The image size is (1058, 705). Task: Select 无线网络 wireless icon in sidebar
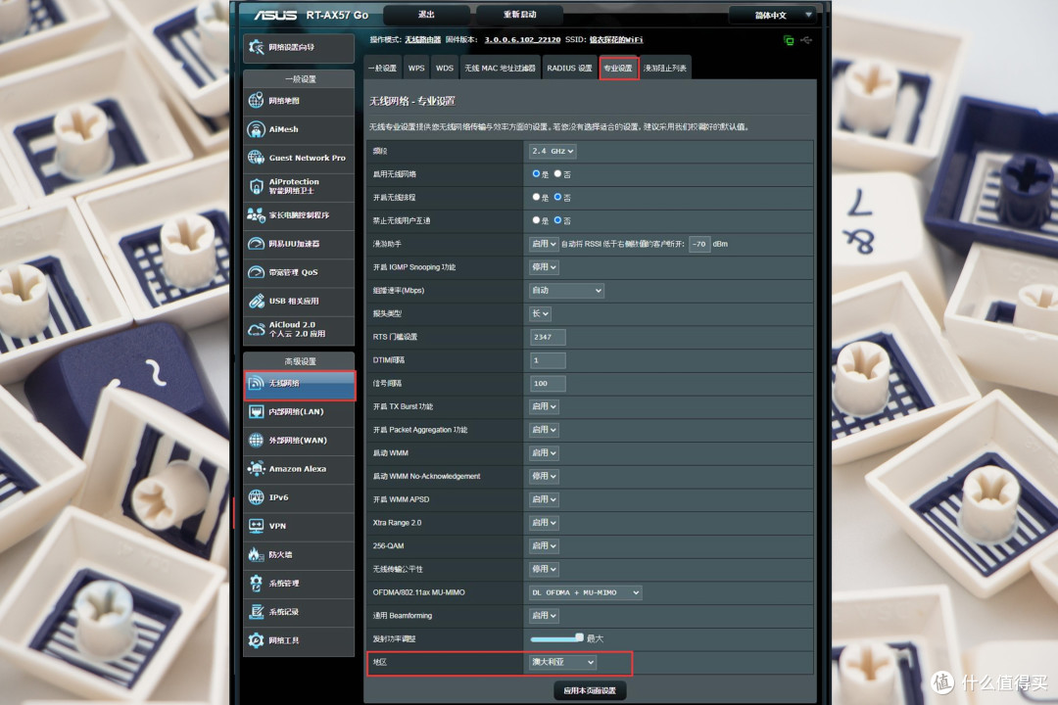tap(256, 383)
